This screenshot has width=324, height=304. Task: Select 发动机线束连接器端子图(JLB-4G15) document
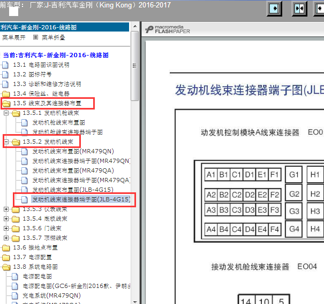[81, 199]
